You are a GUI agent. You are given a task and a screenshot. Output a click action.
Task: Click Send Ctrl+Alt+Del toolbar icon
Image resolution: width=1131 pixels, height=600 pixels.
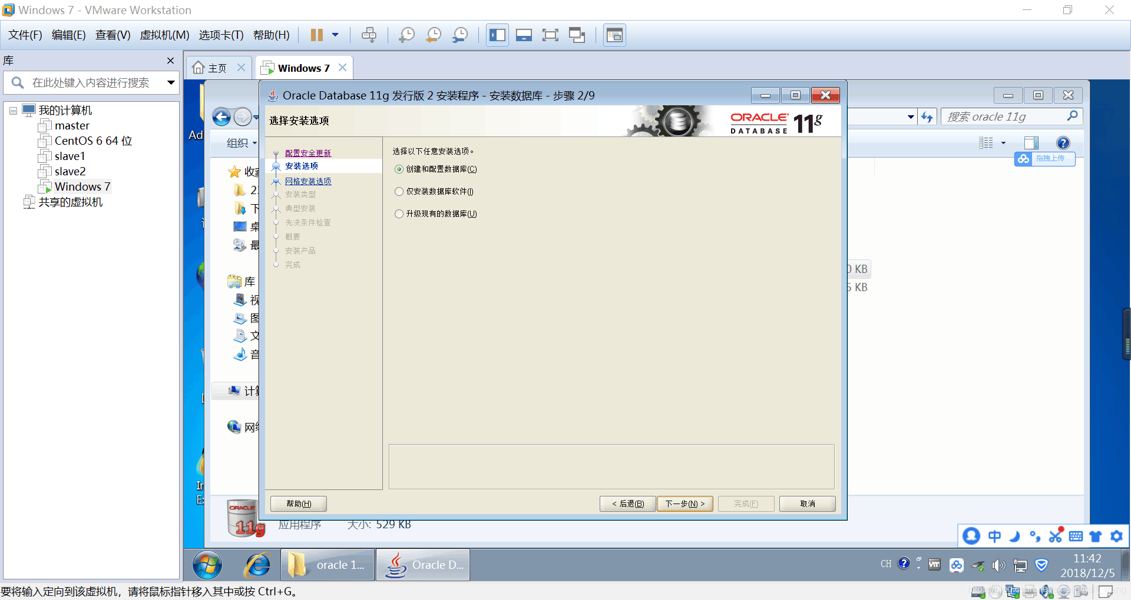pyautogui.click(x=369, y=35)
